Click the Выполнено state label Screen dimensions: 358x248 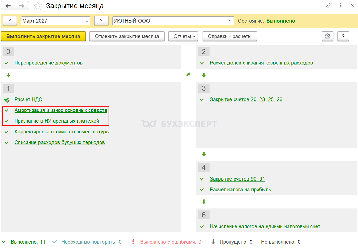point(281,21)
